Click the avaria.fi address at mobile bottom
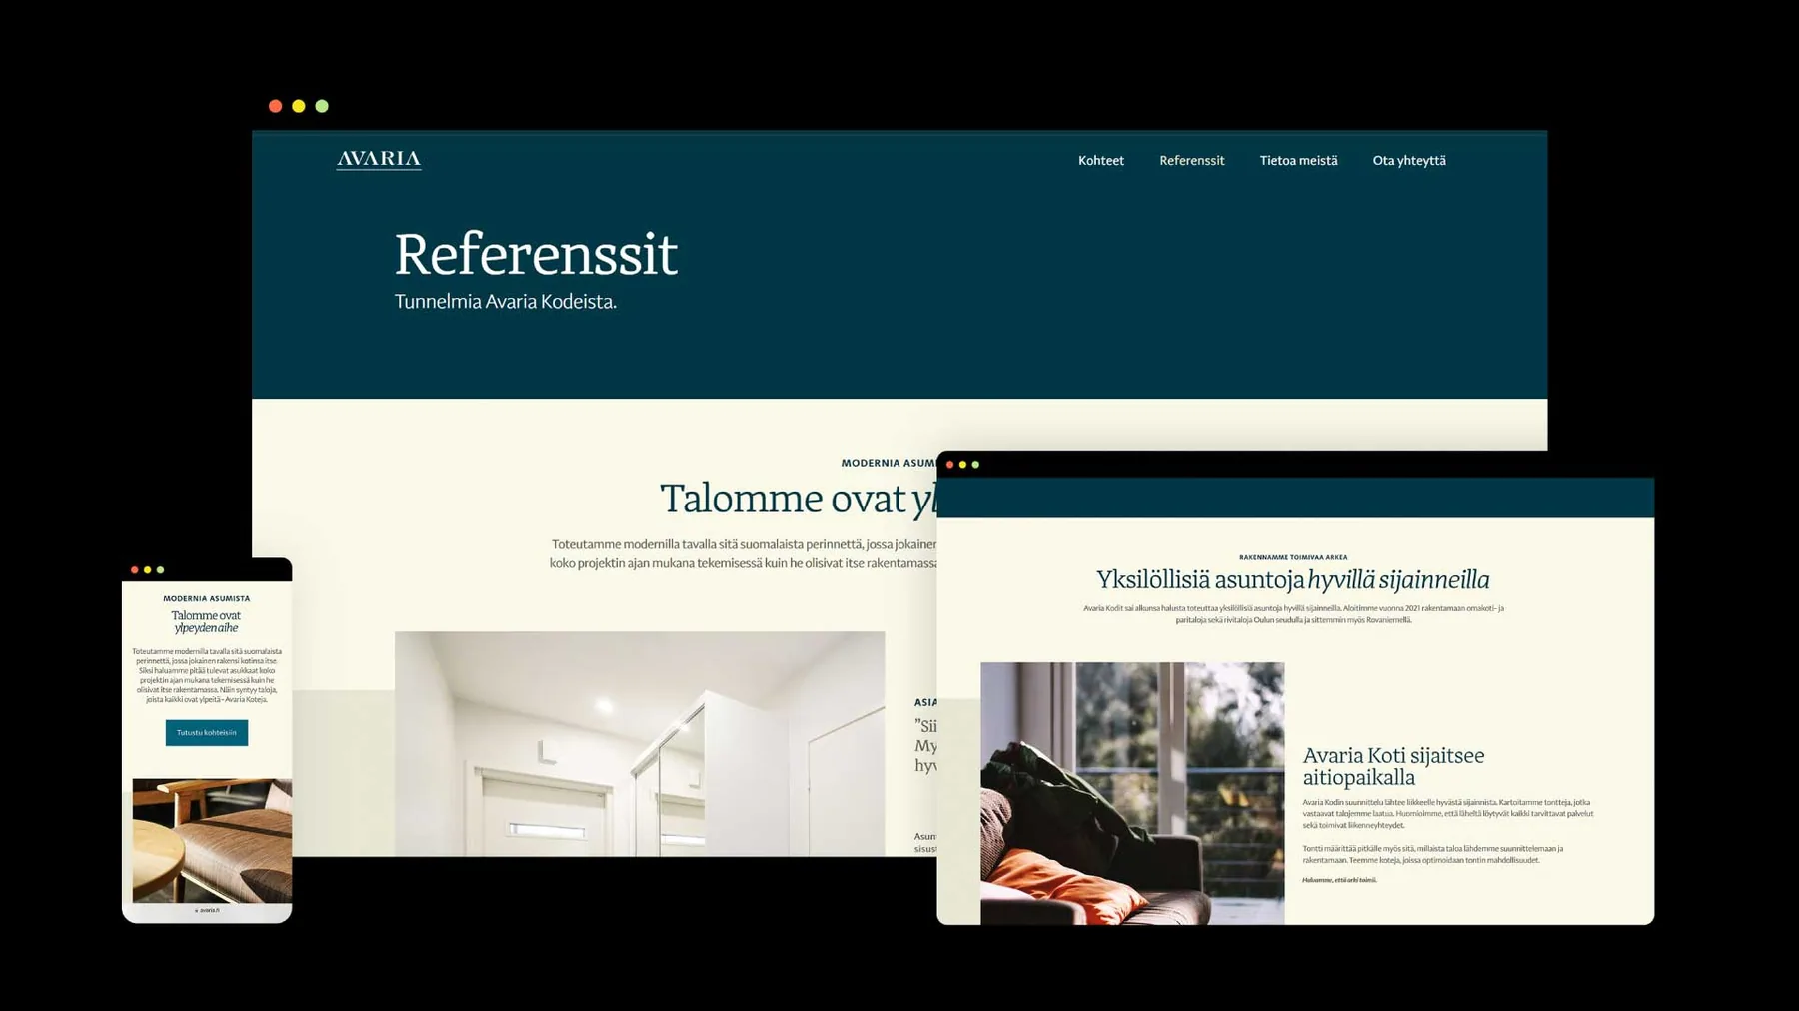The image size is (1799, 1011). pos(208,910)
